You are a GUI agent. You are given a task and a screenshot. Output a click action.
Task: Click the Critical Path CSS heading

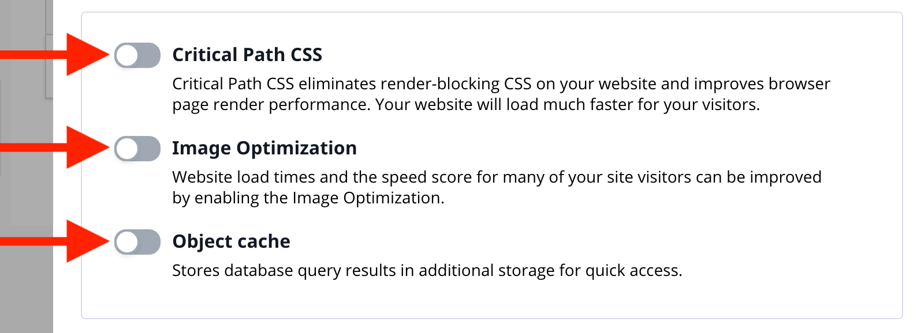(x=247, y=55)
